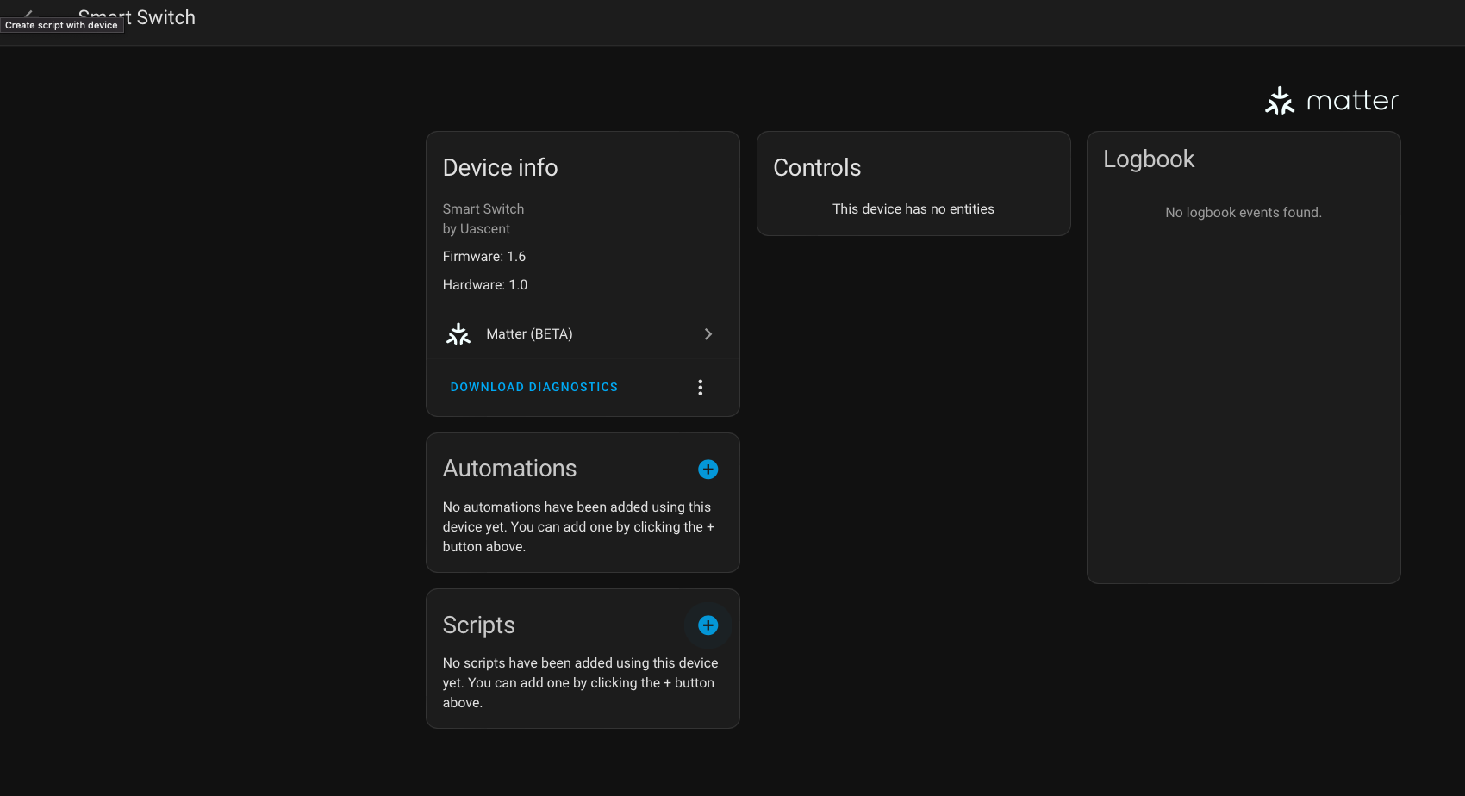Expand the Matter (BETA) row via its chevron
This screenshot has width=1465, height=796.
tap(708, 333)
